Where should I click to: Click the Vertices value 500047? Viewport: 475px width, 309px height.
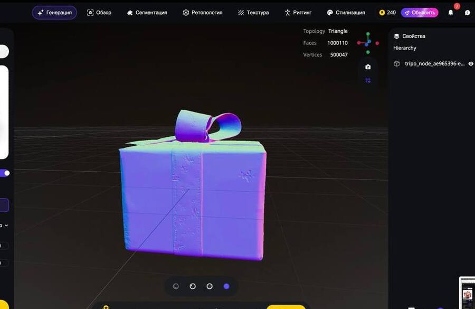(x=339, y=54)
